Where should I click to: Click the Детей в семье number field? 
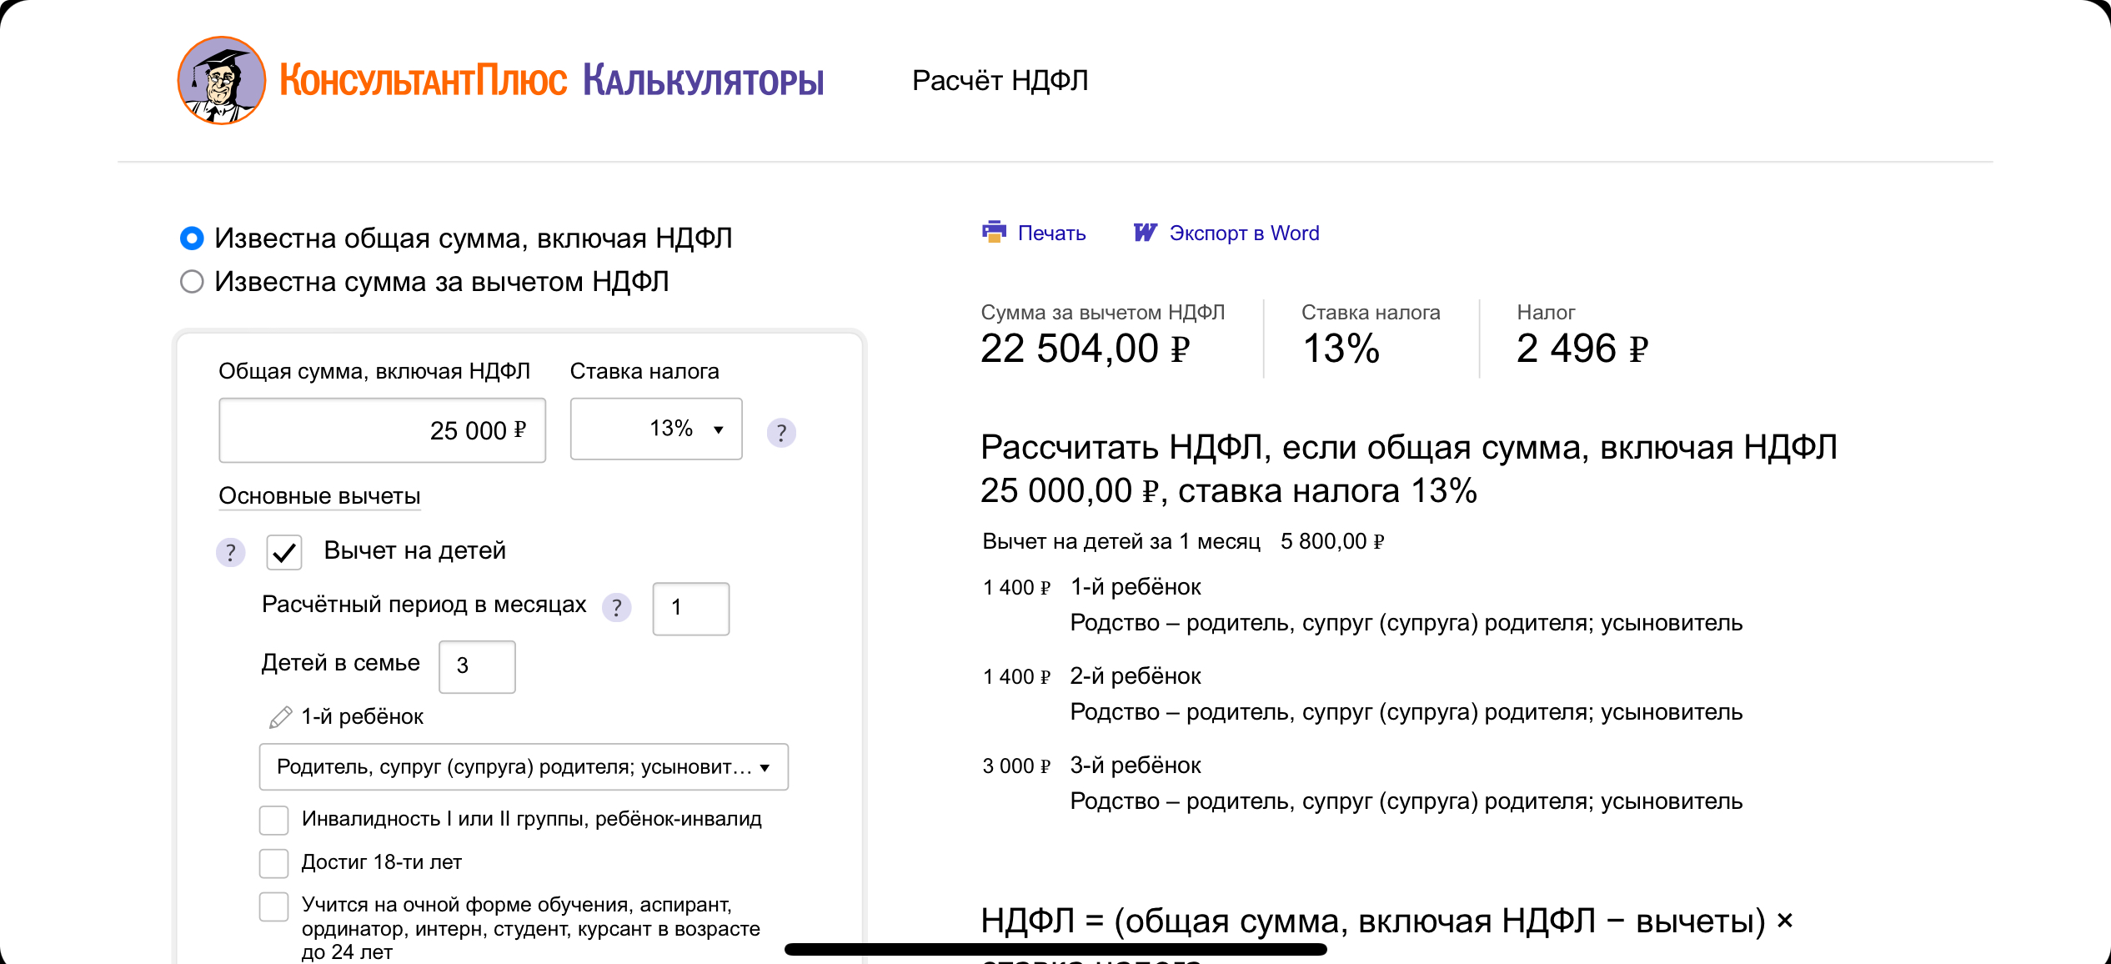(477, 666)
